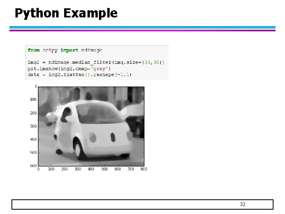Click the plt.imshow(img2,cmap='gray') line
The height and width of the screenshot is (214, 285).
coord(69,69)
